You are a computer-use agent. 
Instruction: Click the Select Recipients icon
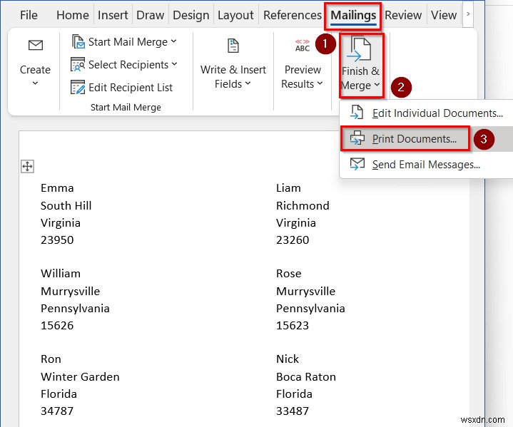tap(78, 64)
